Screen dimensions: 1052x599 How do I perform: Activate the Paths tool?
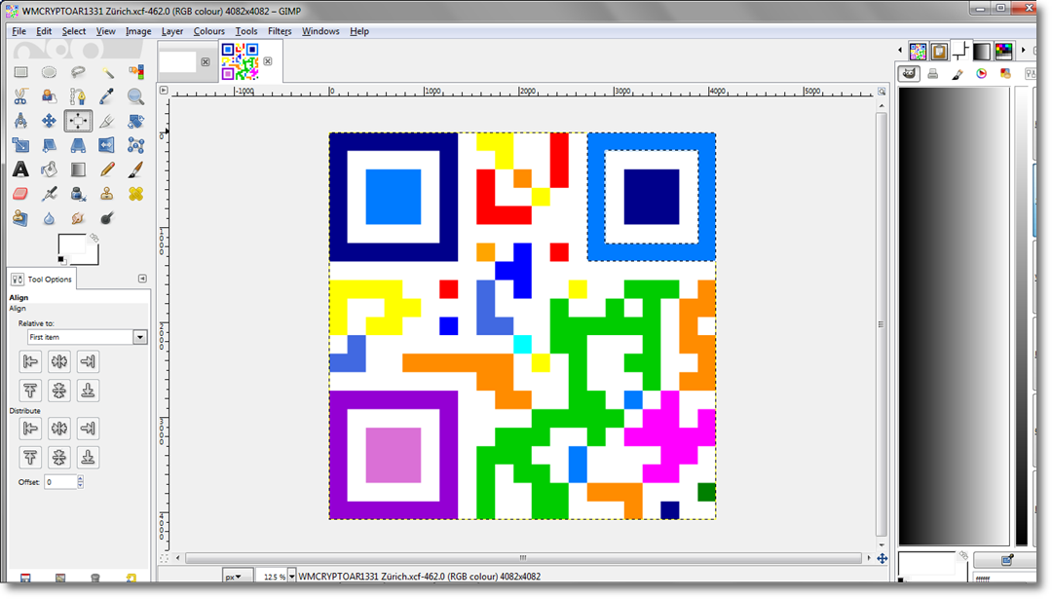tap(78, 96)
